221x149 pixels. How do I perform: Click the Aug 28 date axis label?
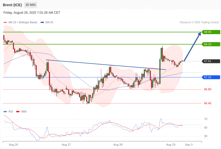coord(118,145)
